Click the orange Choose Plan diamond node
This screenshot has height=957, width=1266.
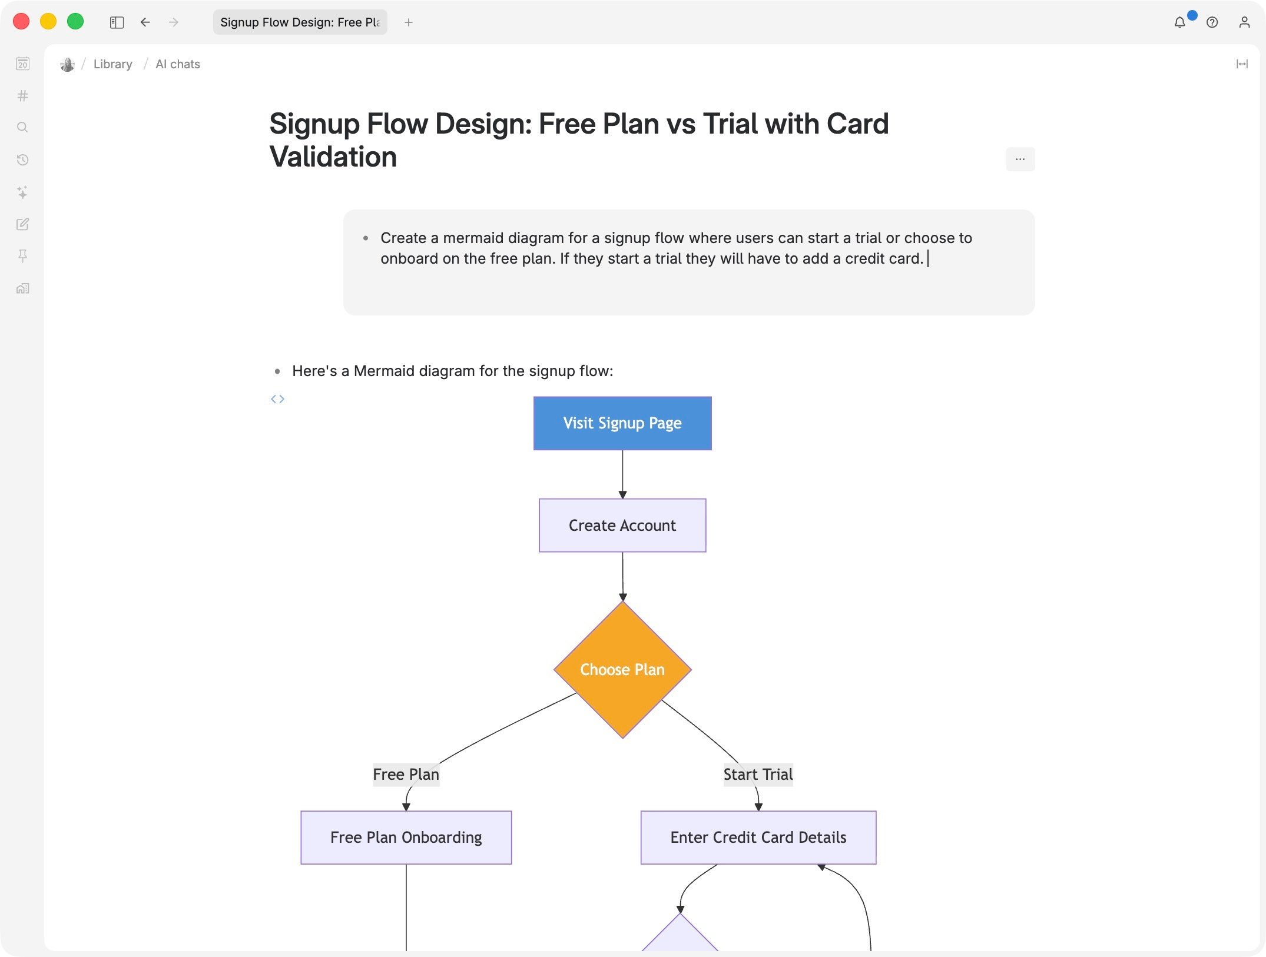click(622, 670)
